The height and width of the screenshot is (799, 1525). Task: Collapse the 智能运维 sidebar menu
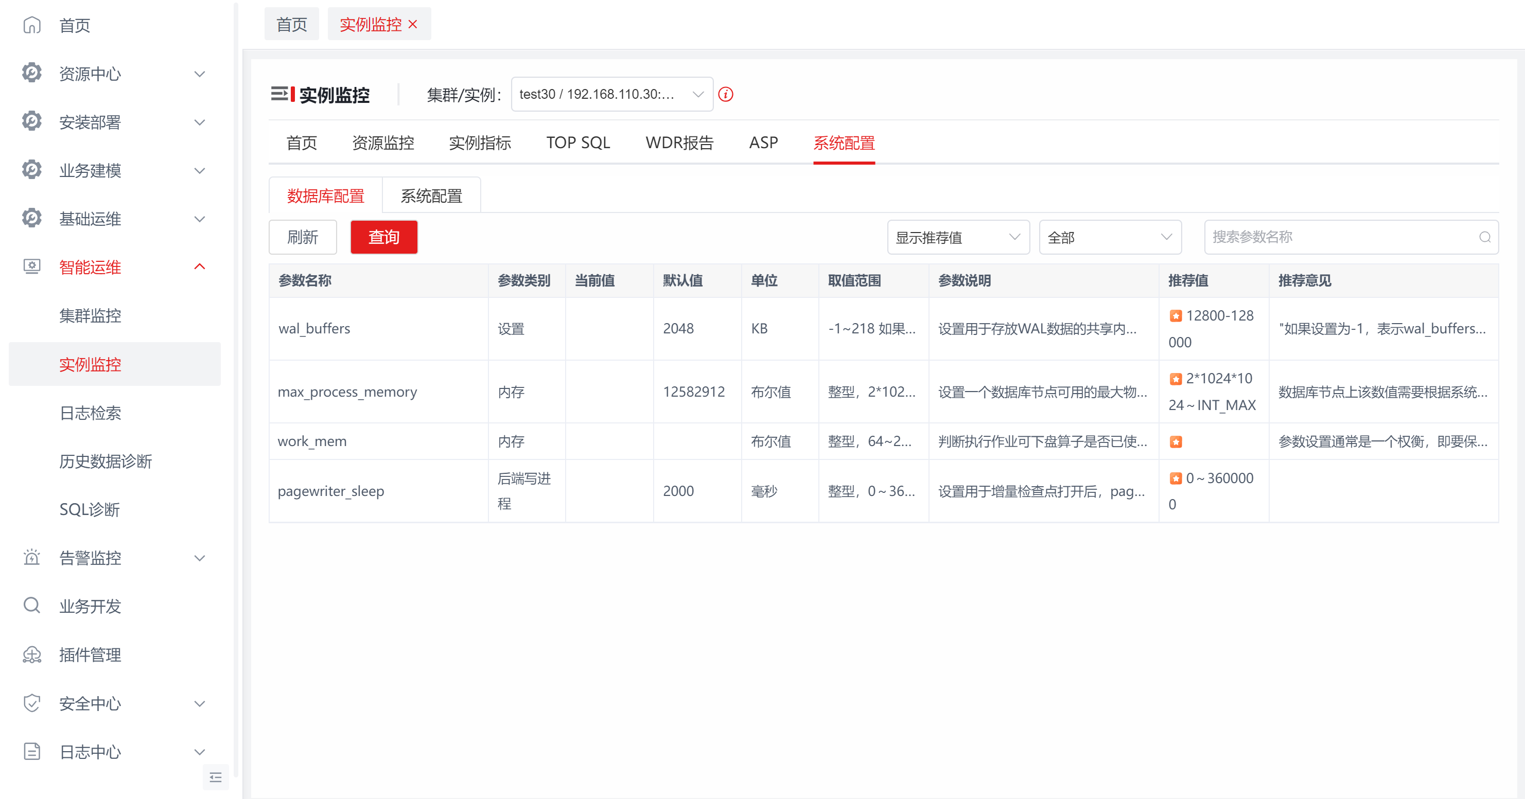pyautogui.click(x=200, y=267)
